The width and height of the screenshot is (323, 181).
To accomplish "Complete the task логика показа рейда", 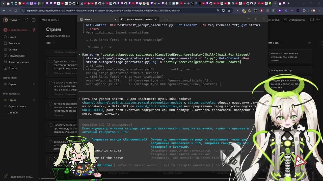I will point(50,104).
